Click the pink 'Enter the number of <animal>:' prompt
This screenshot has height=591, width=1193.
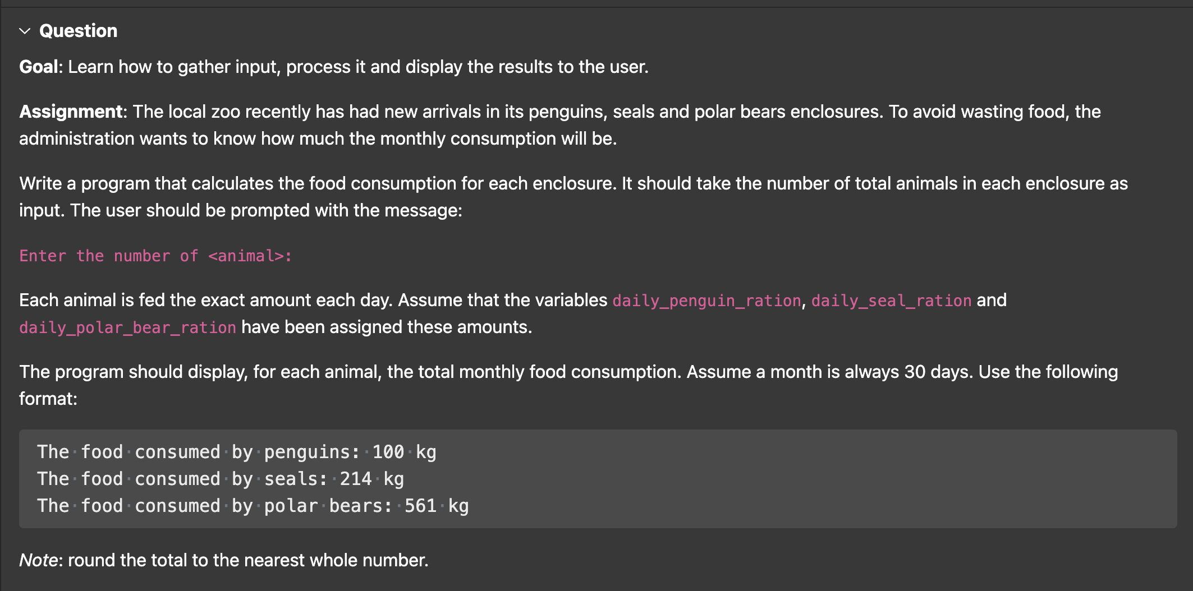tap(155, 256)
